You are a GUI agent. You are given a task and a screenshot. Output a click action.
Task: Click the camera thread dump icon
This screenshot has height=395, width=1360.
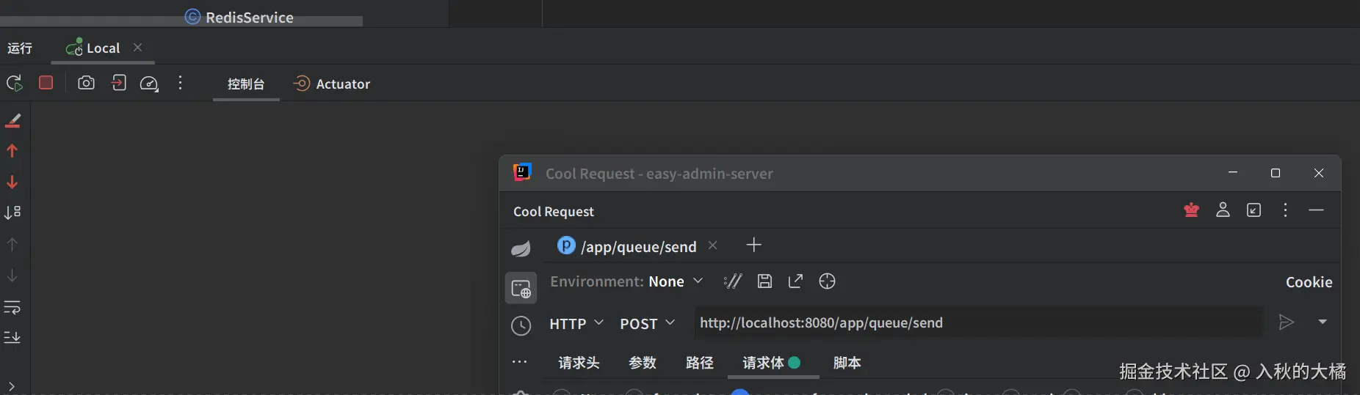click(86, 83)
